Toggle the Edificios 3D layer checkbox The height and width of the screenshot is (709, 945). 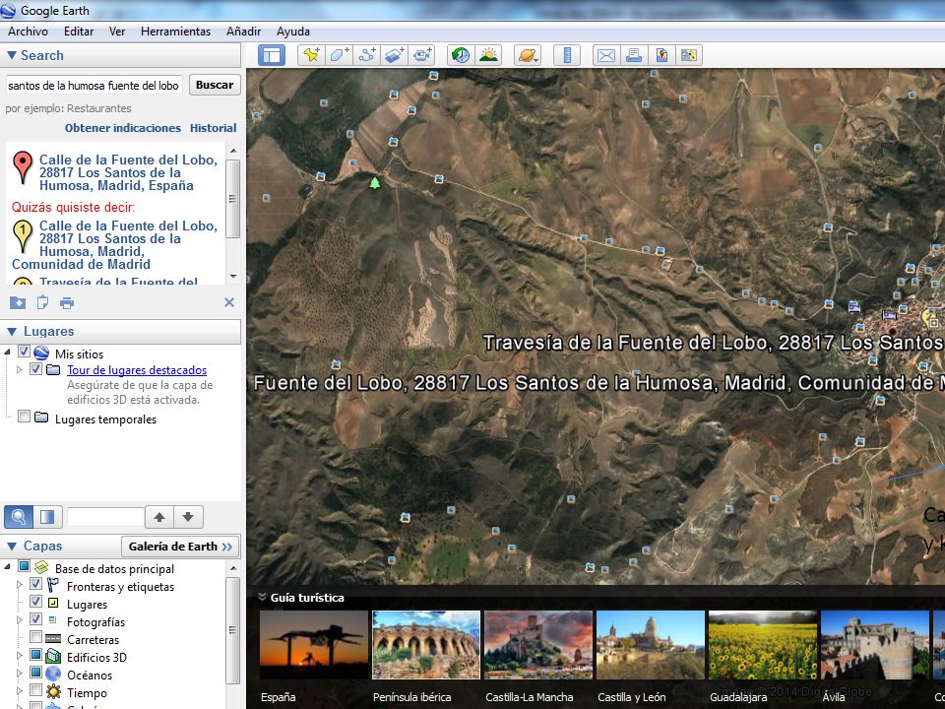(35, 655)
